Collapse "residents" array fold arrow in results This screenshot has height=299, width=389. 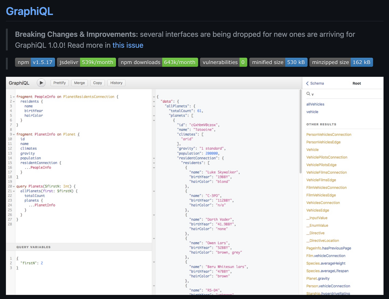tap(154, 163)
